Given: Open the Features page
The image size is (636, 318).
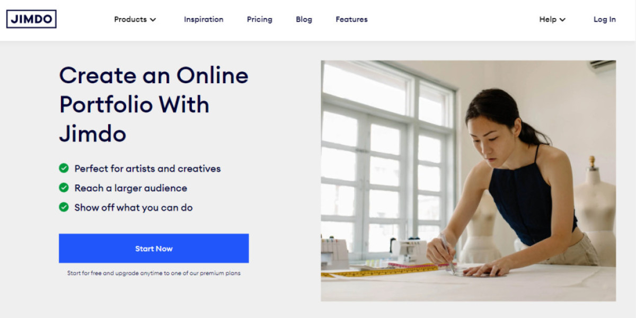Looking at the screenshot, I should click(351, 19).
